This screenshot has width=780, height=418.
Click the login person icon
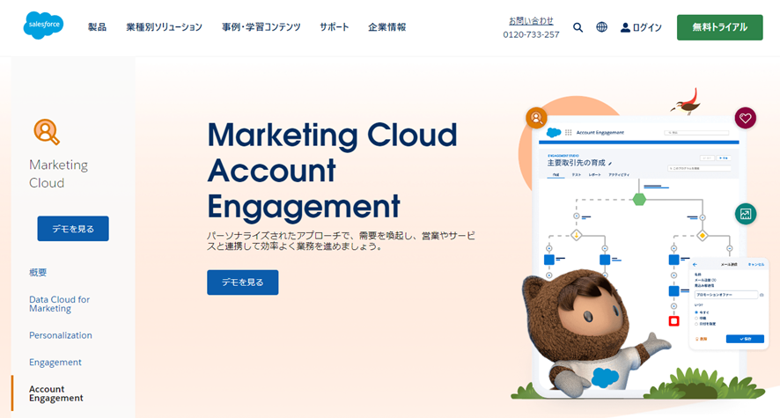[625, 27]
